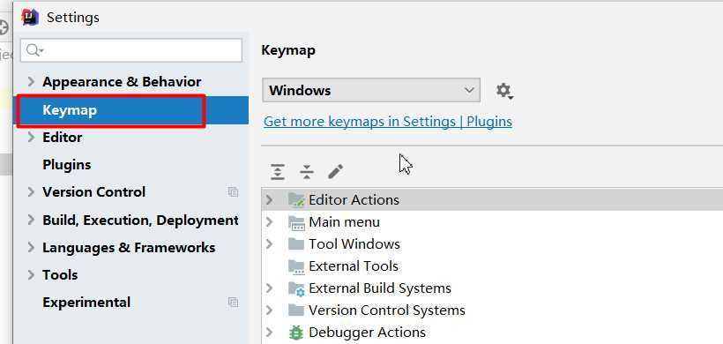Expand the Appearance & Behavior section

[x=31, y=82]
